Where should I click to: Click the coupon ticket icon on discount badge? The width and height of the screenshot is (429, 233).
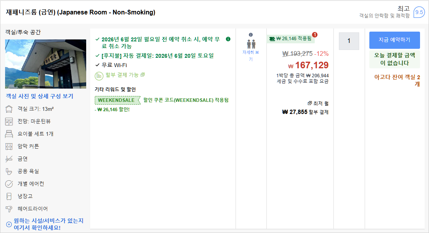272,39
